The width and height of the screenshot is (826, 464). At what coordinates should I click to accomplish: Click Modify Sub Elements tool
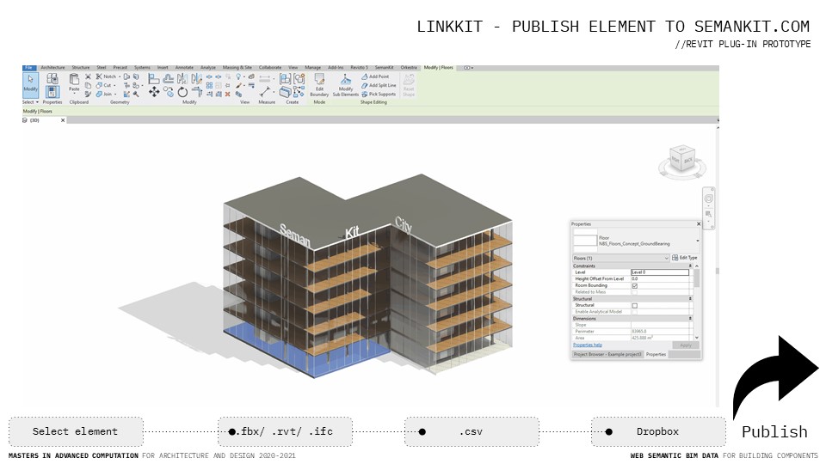pos(345,84)
